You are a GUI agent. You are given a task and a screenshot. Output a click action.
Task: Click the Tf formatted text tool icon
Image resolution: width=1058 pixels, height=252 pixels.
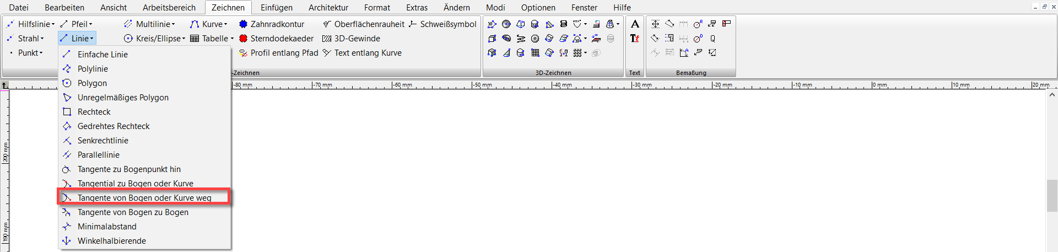point(635,38)
